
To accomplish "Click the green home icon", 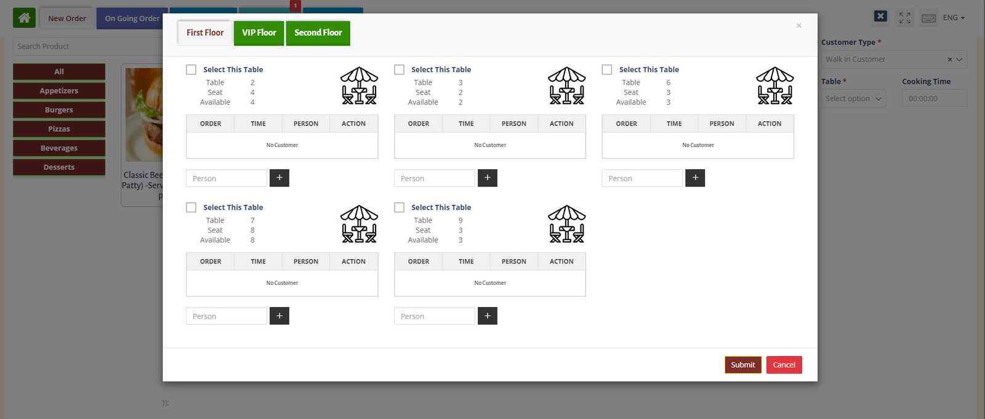I will (x=24, y=18).
